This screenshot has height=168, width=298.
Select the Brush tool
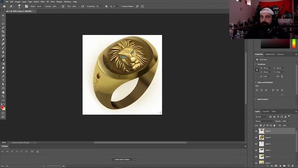pos(3,48)
